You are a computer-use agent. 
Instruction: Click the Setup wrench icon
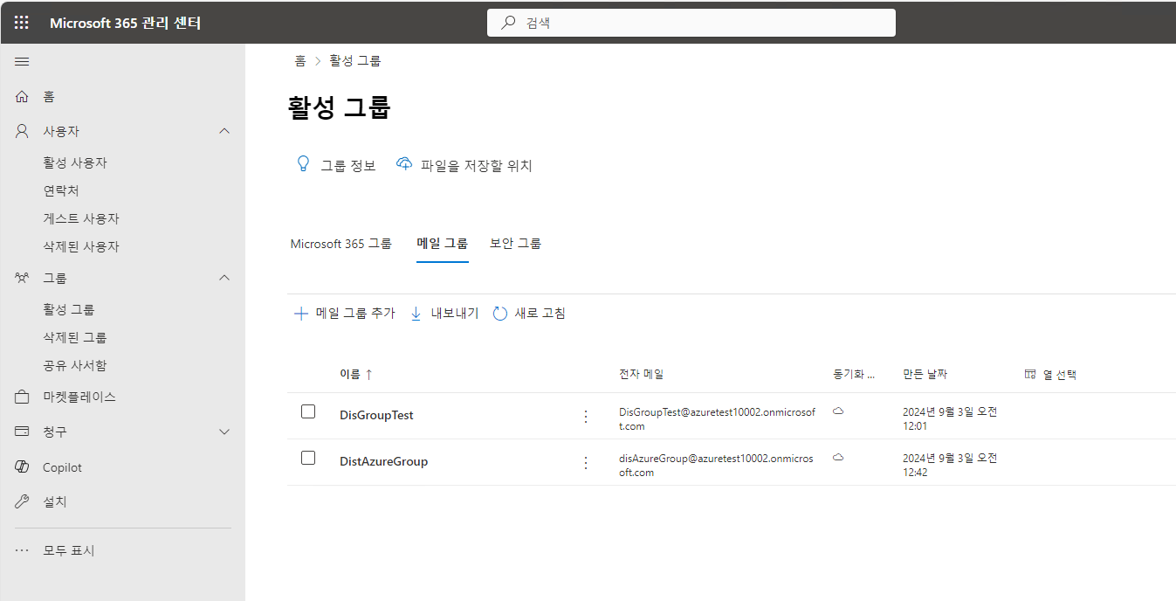pyautogui.click(x=22, y=502)
